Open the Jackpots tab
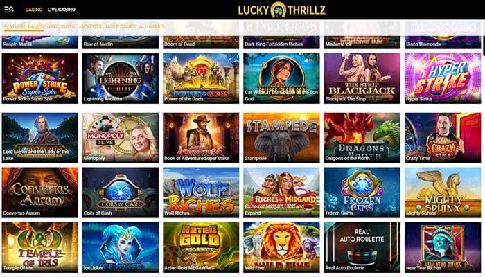The width and height of the screenshot is (485, 277). click(90, 26)
